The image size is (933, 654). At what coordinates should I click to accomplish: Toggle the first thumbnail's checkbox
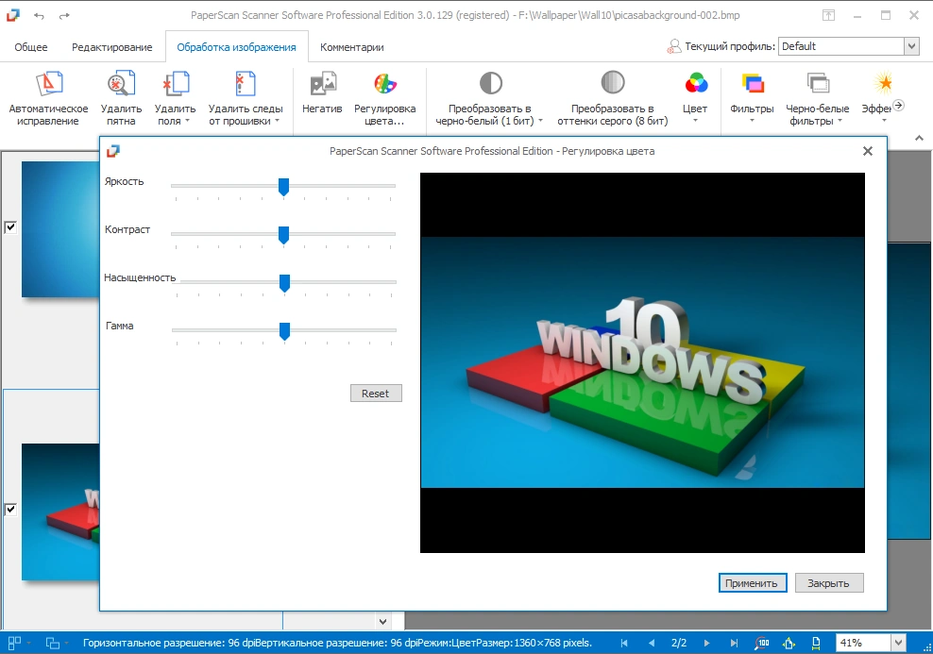10,227
